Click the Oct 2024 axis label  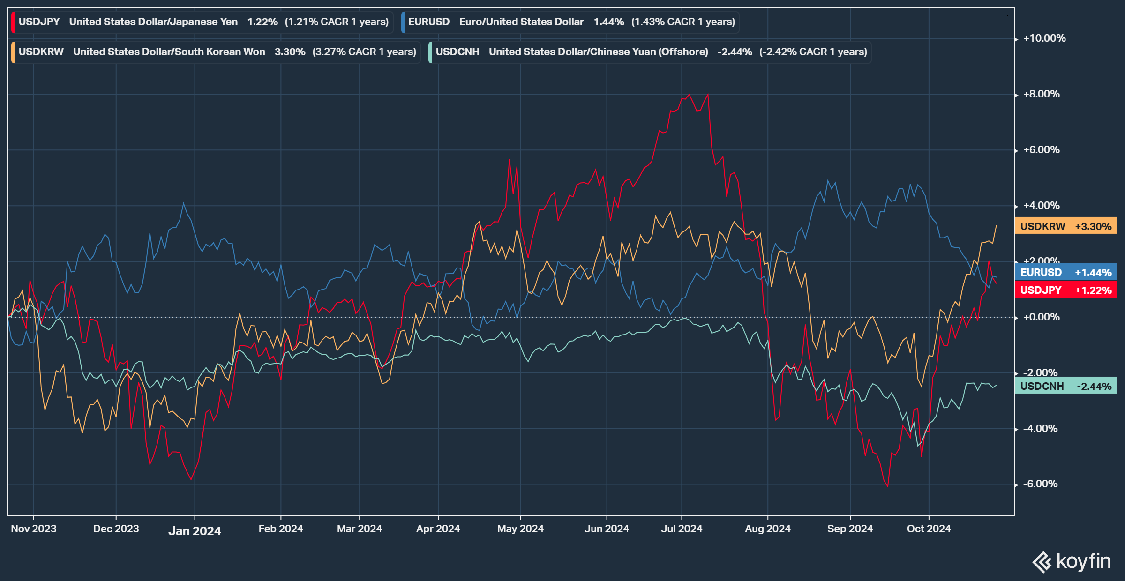929,529
